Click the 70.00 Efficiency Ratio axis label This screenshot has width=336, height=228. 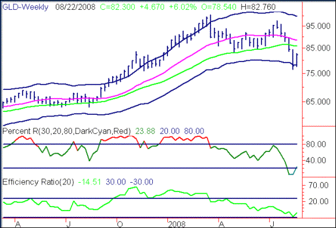[x=319, y=185]
